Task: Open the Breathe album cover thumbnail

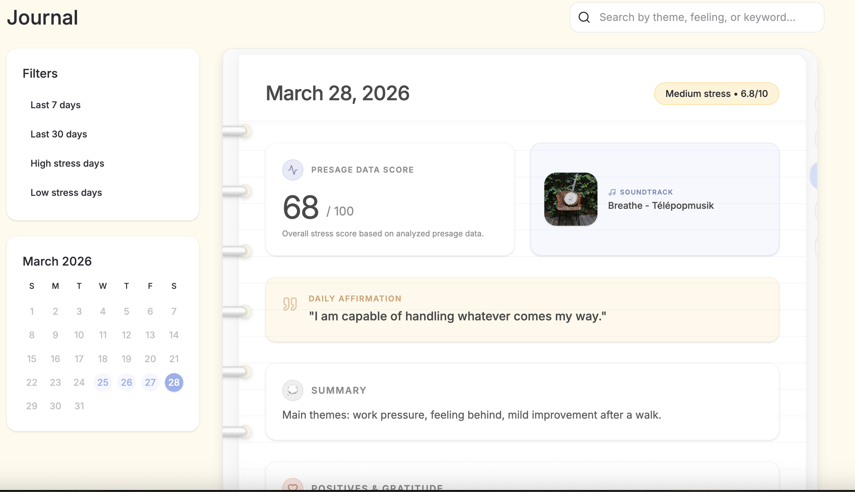Action: (x=571, y=200)
